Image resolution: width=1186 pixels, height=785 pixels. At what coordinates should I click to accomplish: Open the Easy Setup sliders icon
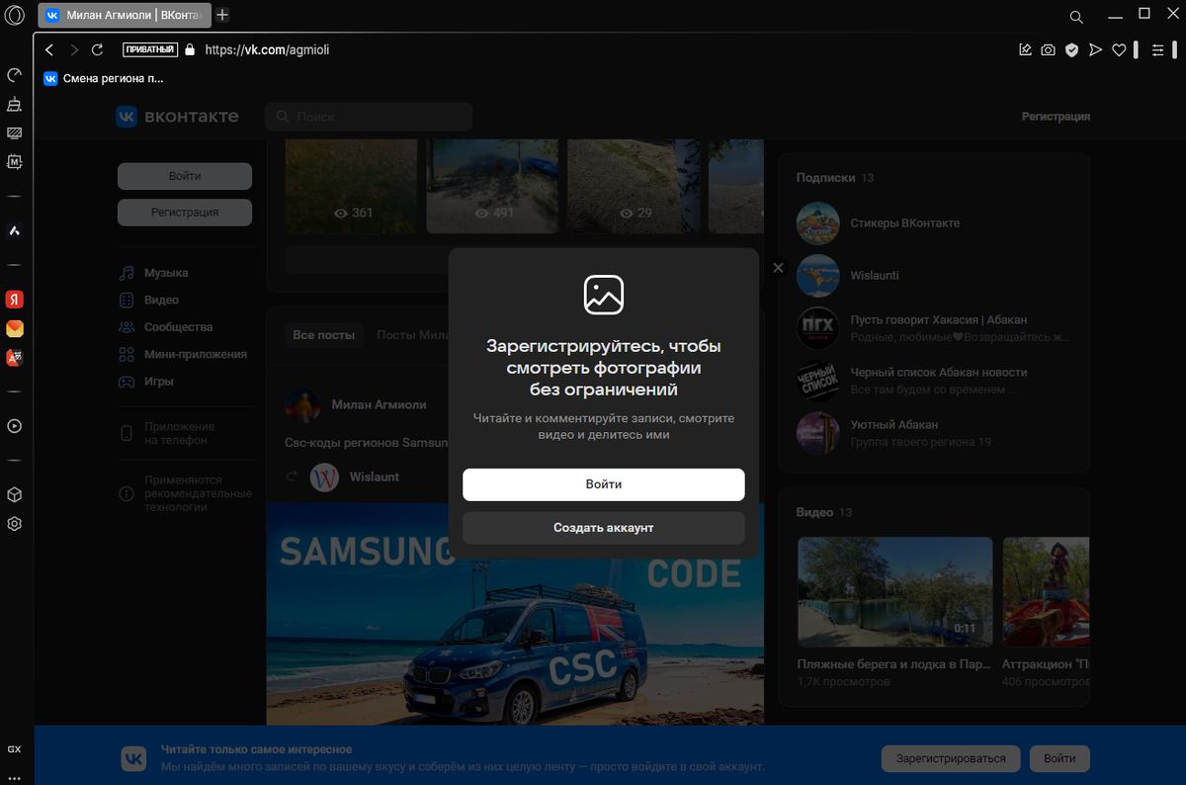(x=1157, y=49)
